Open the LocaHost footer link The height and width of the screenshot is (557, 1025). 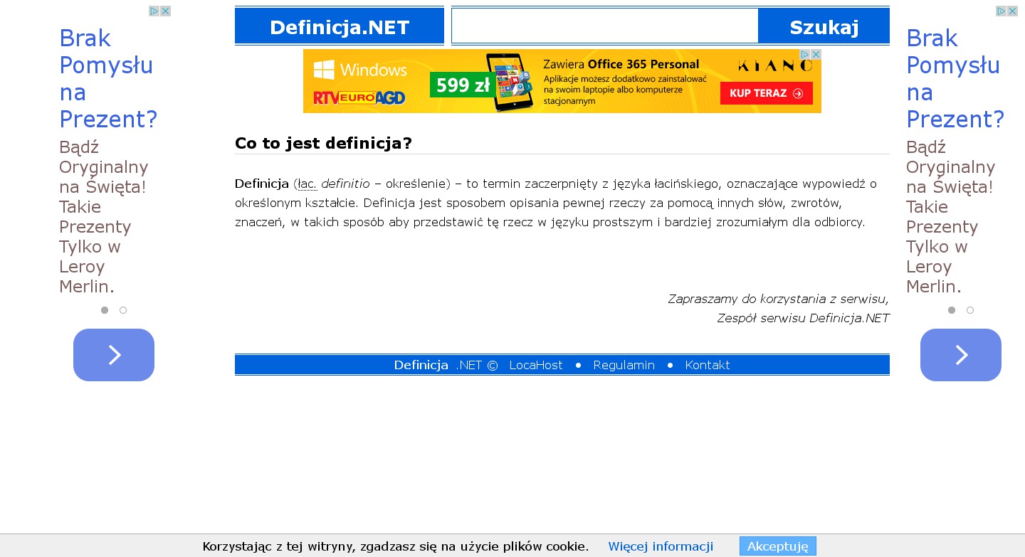click(536, 365)
